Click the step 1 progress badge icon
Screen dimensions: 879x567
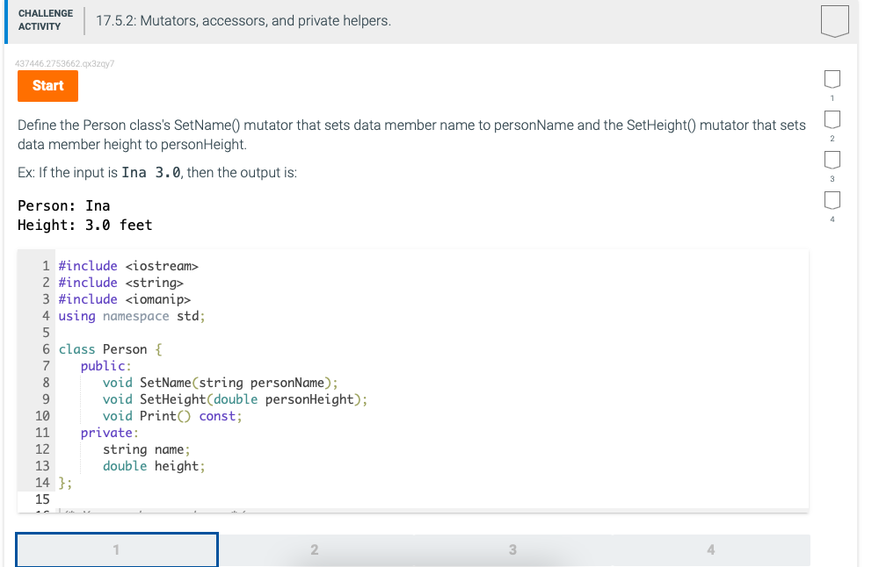[832, 78]
